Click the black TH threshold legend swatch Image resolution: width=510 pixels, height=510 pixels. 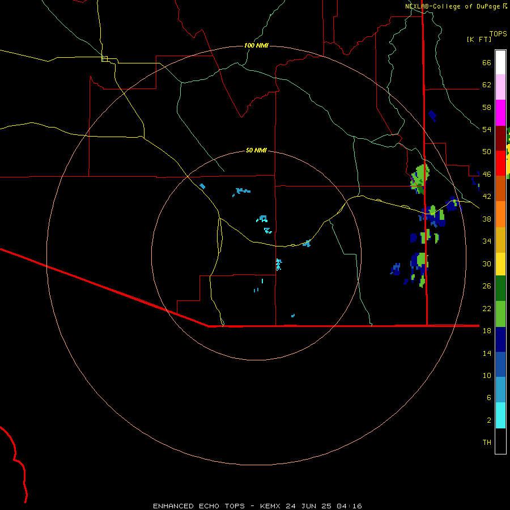click(x=500, y=441)
